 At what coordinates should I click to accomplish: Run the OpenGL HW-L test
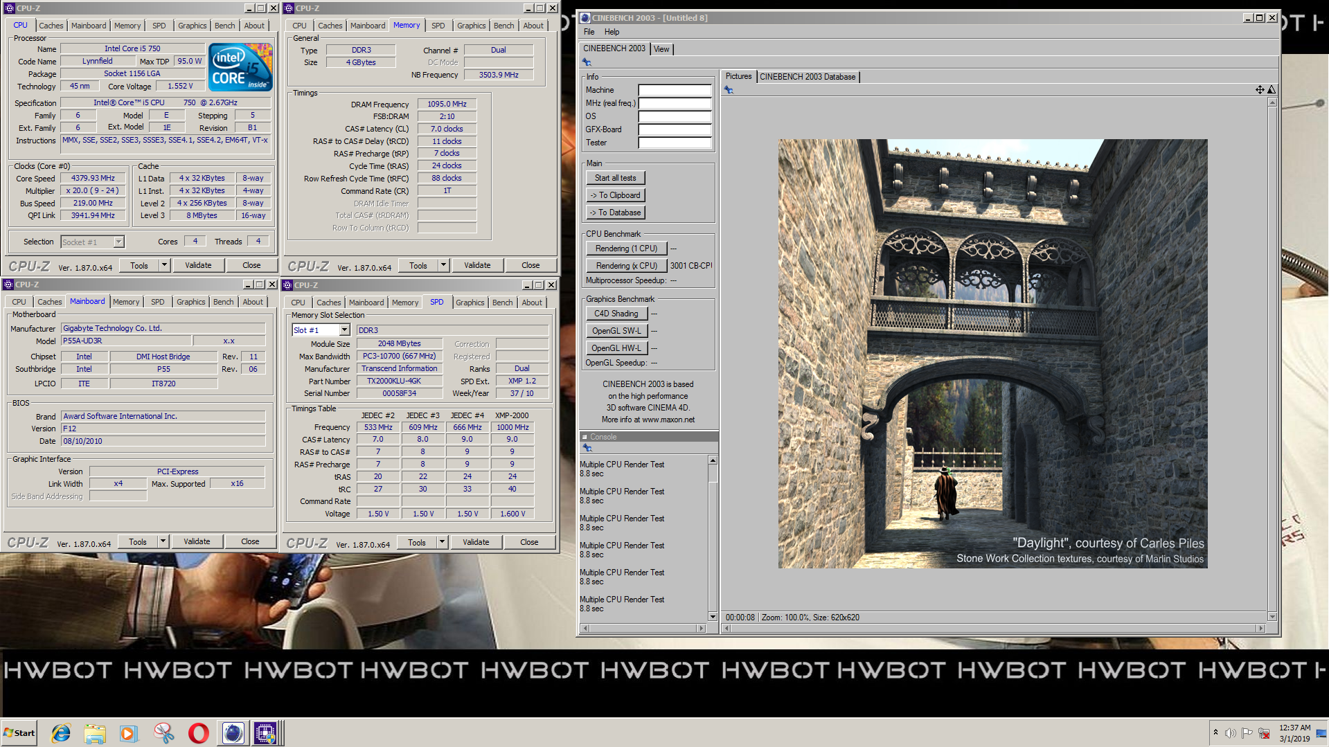pyautogui.click(x=616, y=348)
